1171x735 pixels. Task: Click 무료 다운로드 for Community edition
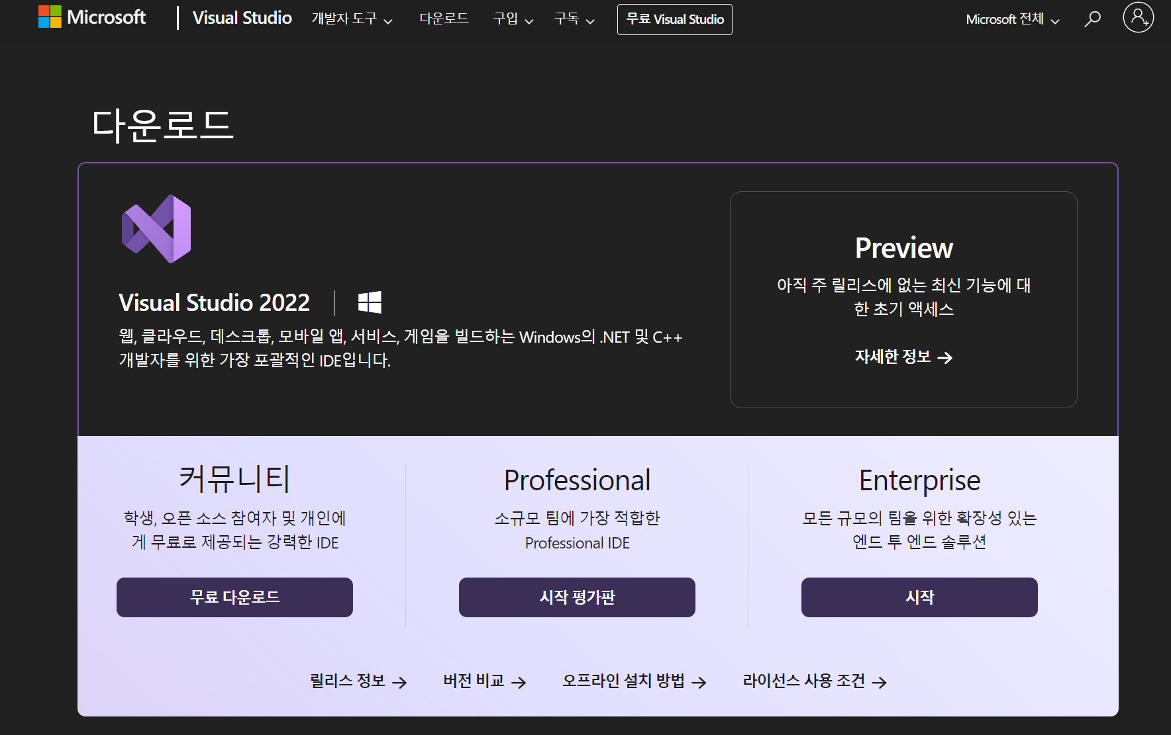coord(234,597)
